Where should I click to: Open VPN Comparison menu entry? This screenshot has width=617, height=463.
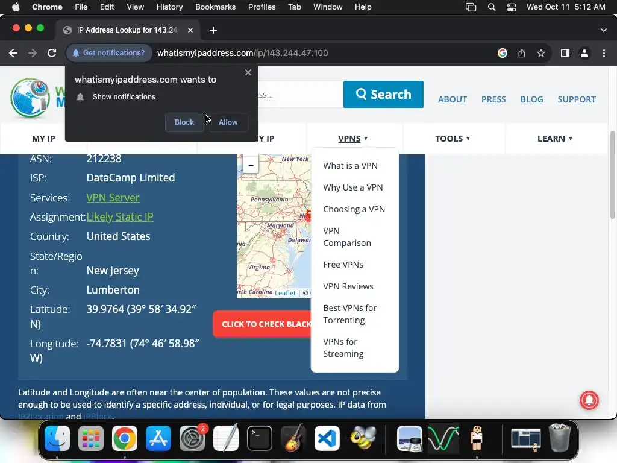coord(347,237)
